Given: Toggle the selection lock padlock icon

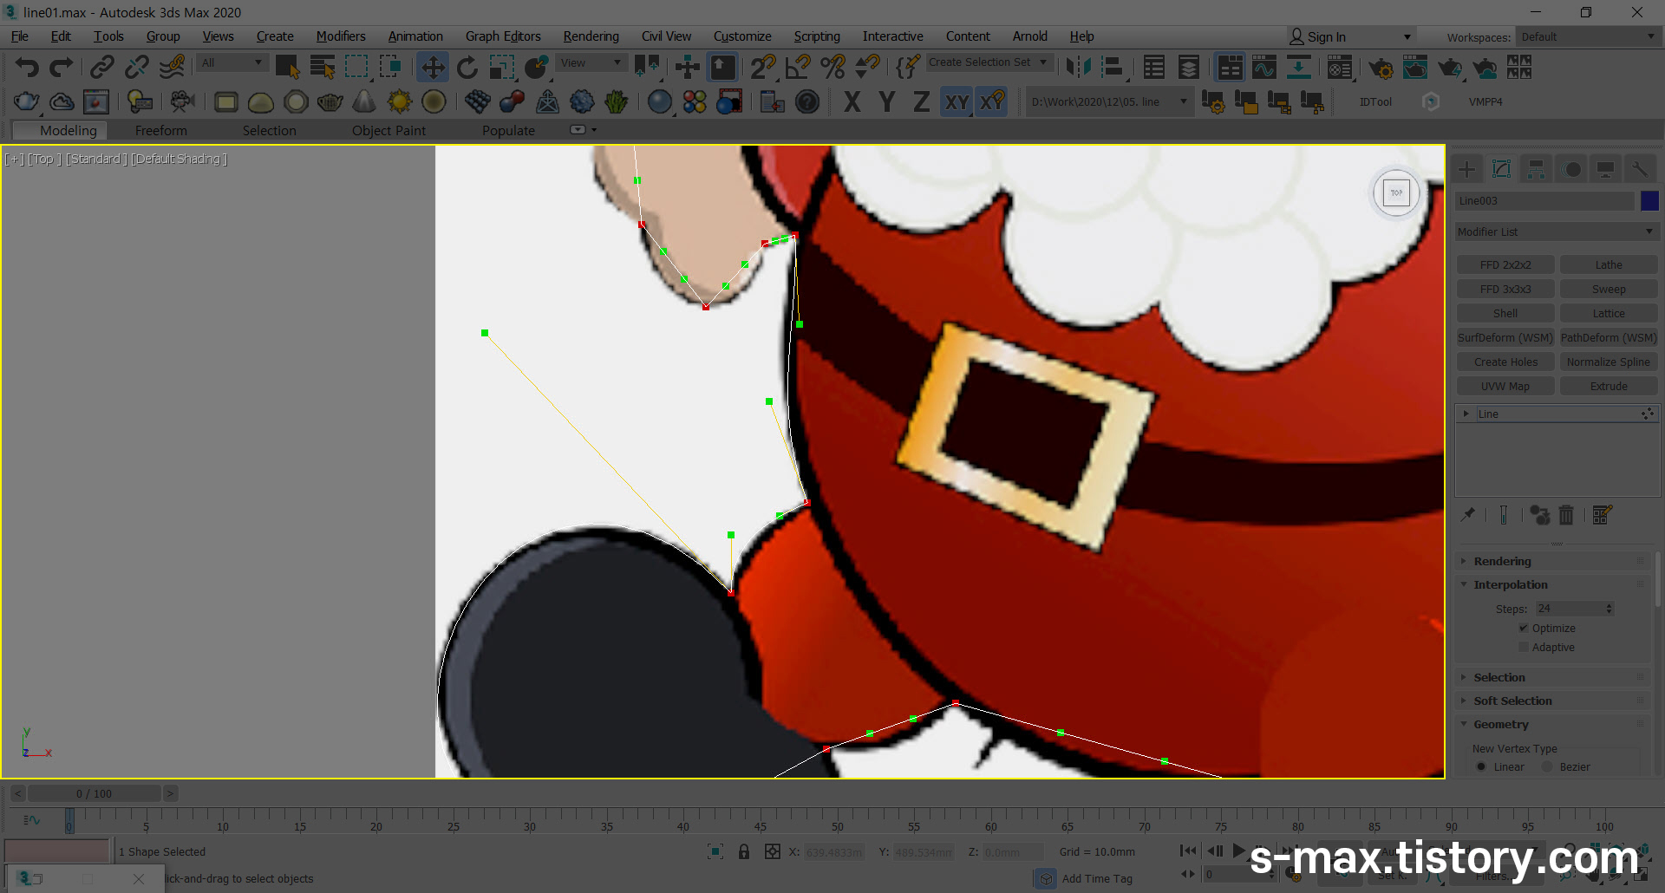Looking at the screenshot, I should point(744,851).
